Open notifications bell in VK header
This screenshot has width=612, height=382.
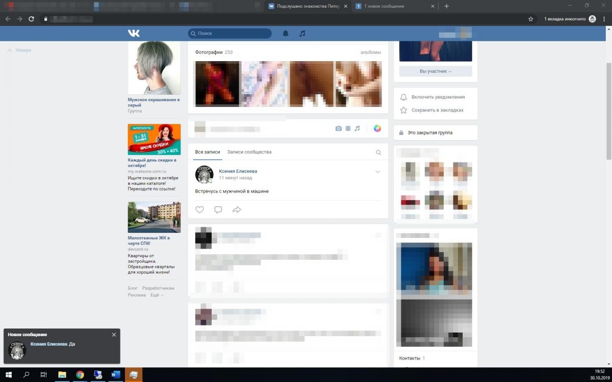[x=286, y=34]
